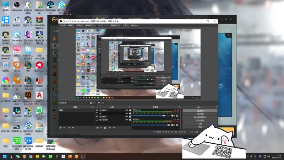Mute the 桌面音频 audio channel
This screenshot has height=160, width=284.
click(173, 125)
